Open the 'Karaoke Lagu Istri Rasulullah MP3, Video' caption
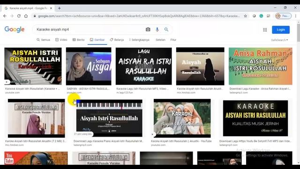Image resolution: width=300 pixels, height=169 pixels. [x=142, y=89]
